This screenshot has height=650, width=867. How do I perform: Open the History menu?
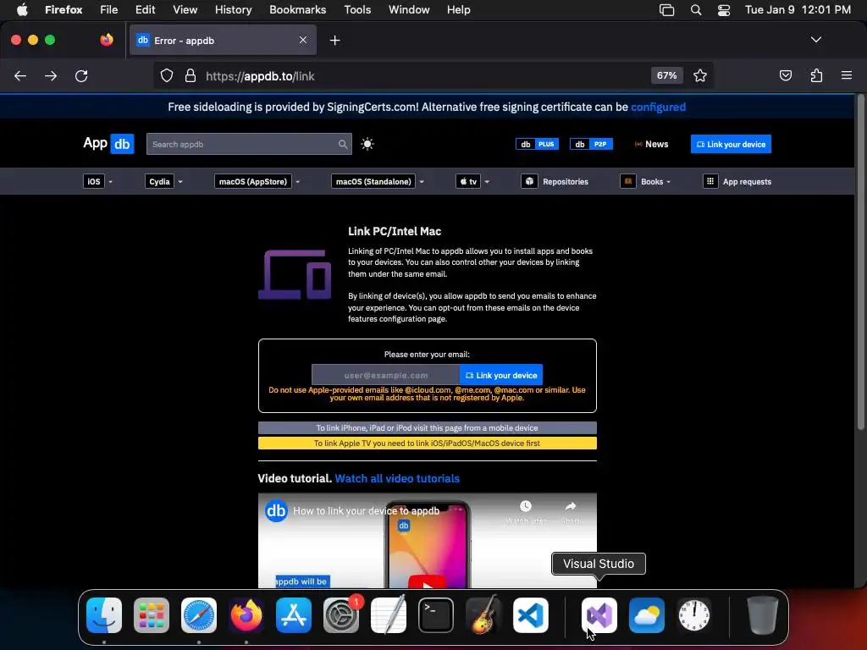[234, 9]
